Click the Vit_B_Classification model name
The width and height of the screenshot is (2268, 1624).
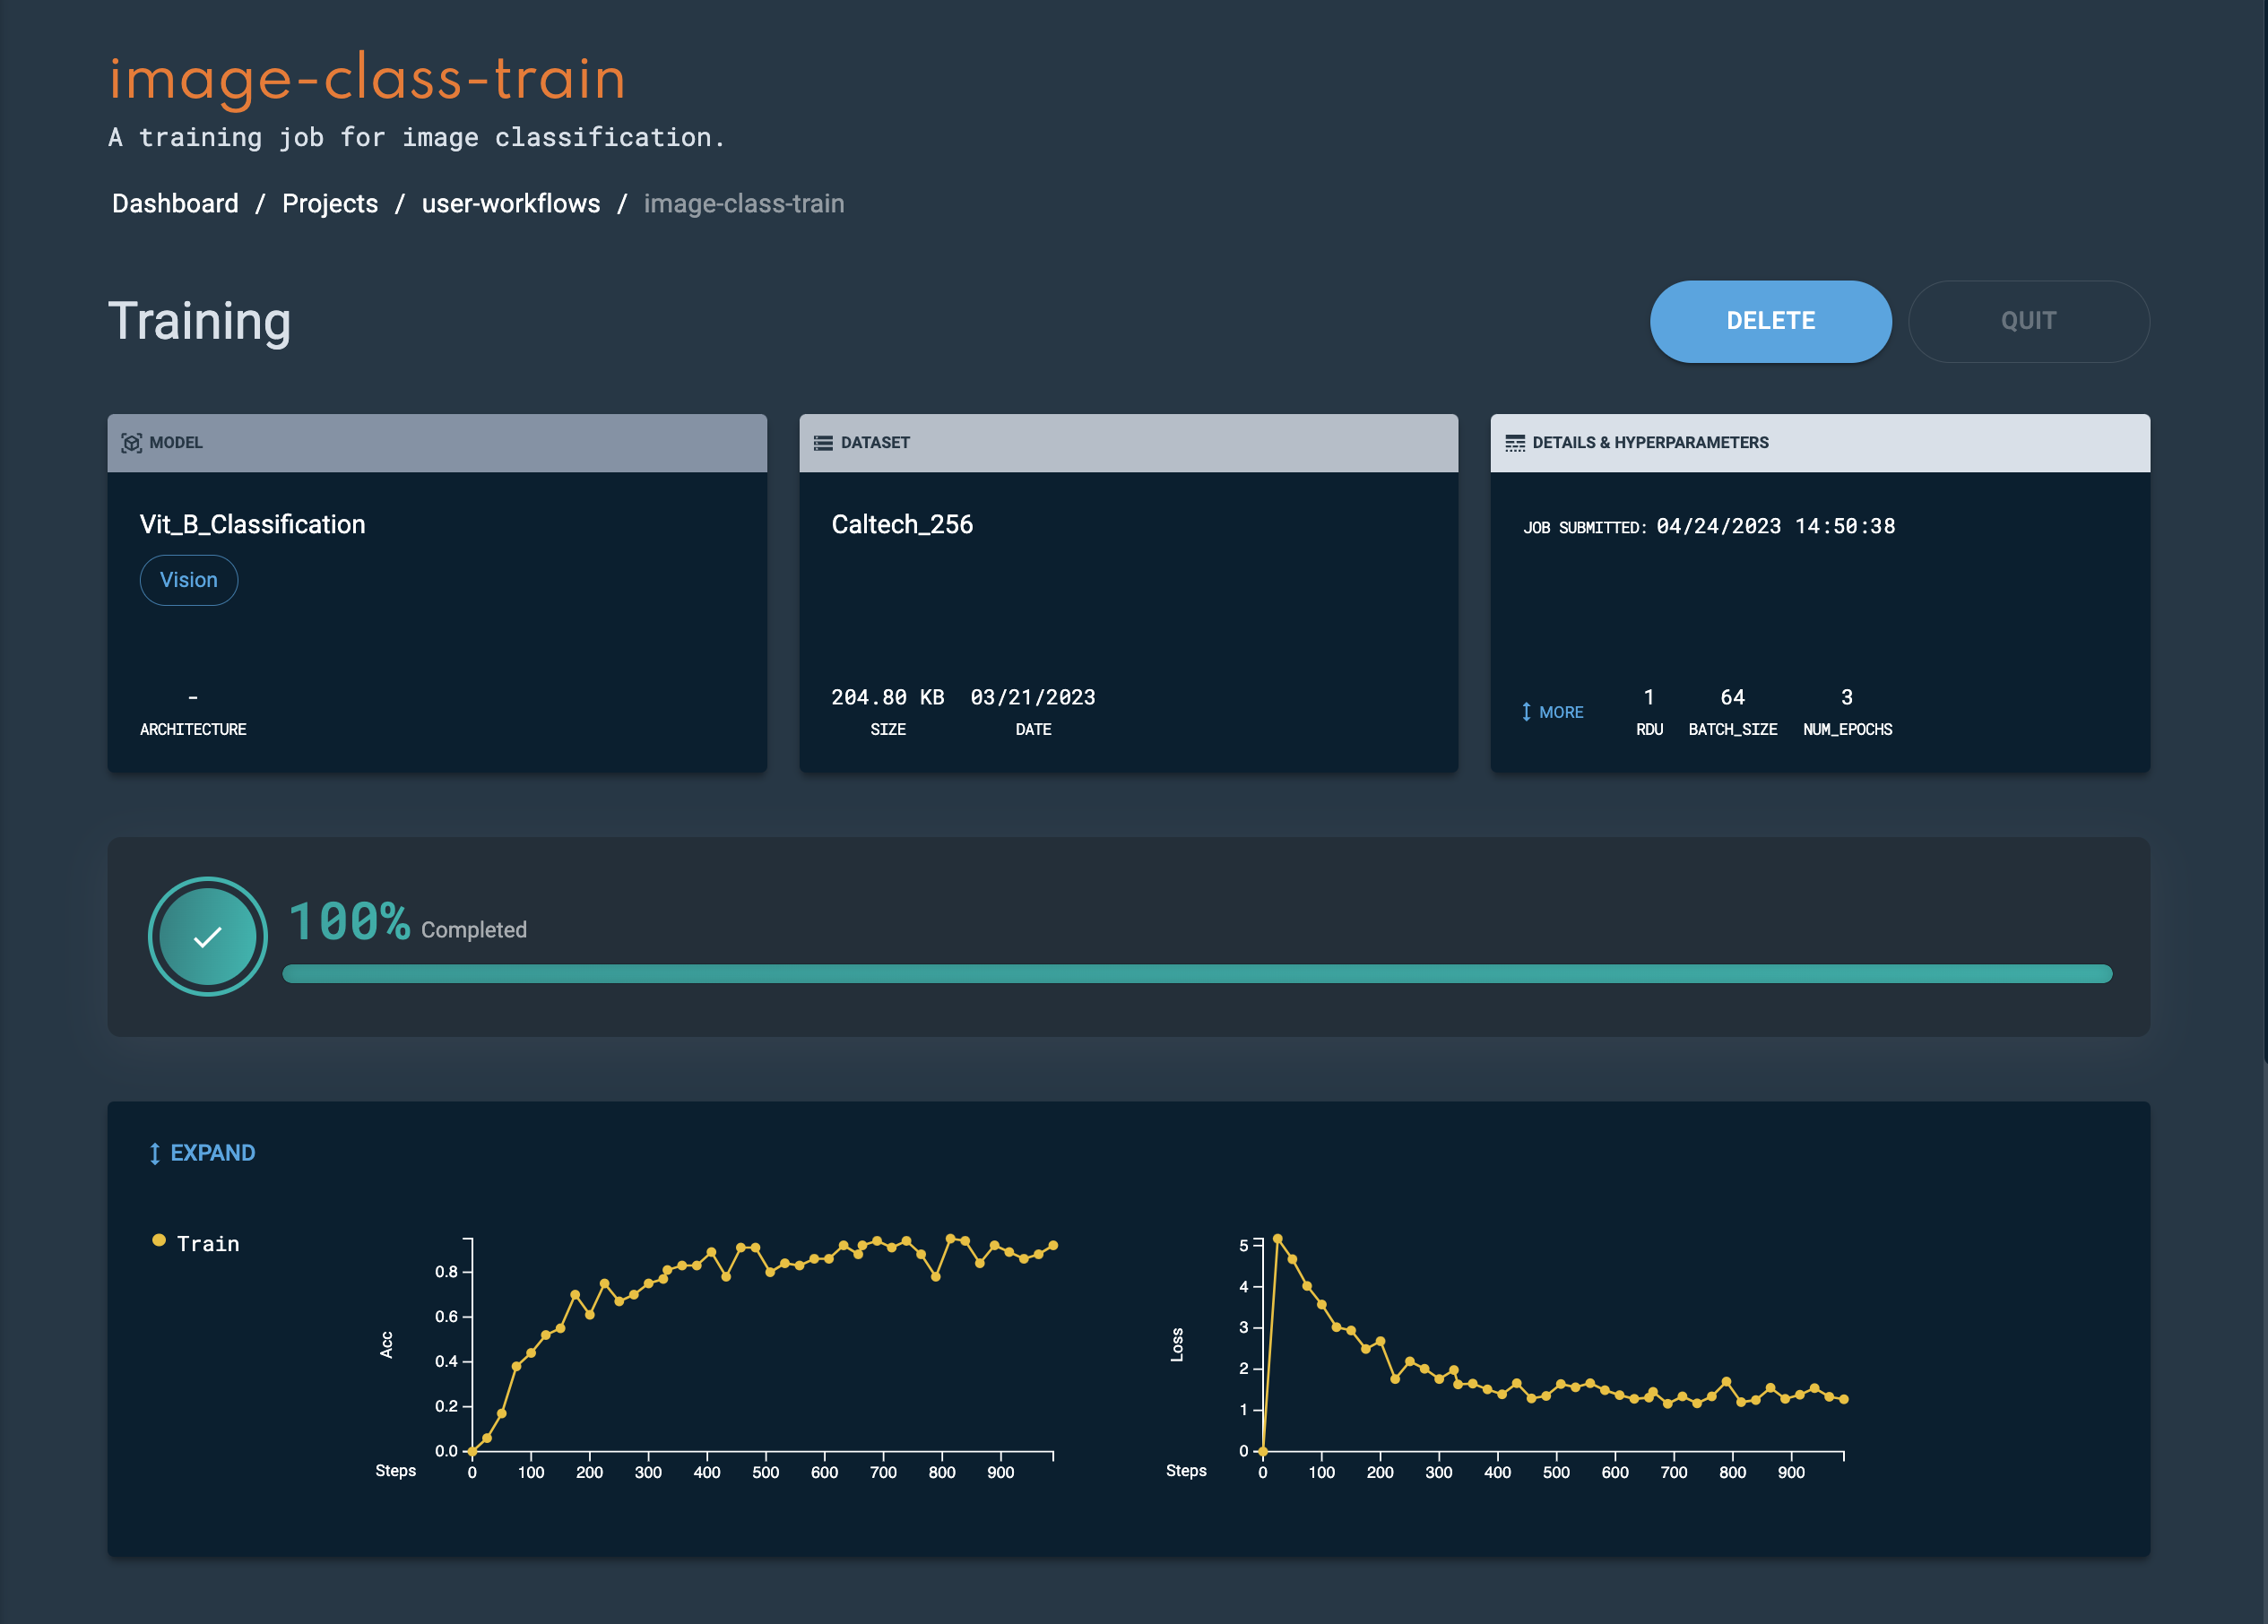point(253,524)
